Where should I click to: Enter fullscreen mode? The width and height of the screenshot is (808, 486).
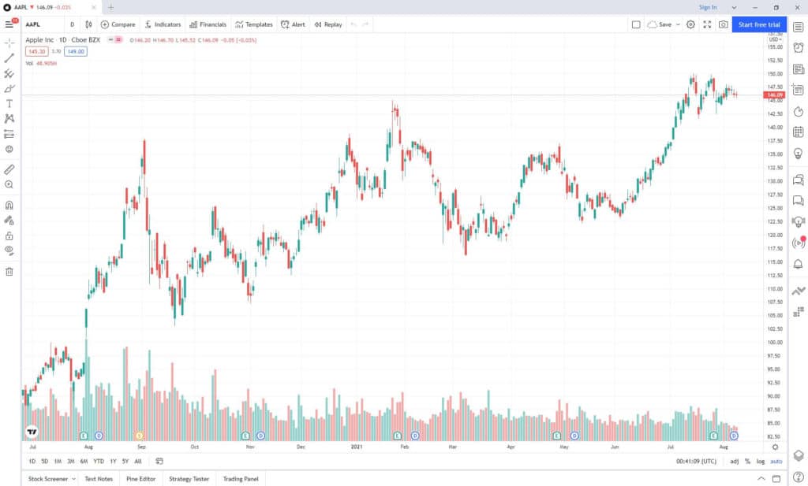pos(707,24)
